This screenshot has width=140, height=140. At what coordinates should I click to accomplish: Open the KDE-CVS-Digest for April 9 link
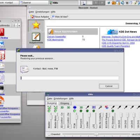pyautogui.click(x=118, y=43)
